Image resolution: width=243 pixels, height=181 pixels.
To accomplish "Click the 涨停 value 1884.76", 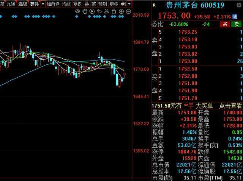I will coord(187,152).
